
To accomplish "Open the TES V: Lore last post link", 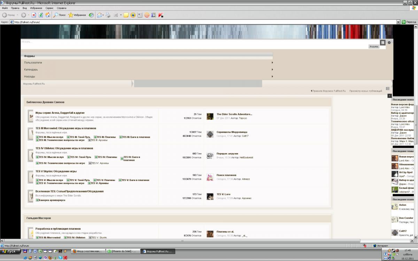I will tap(224, 194).
